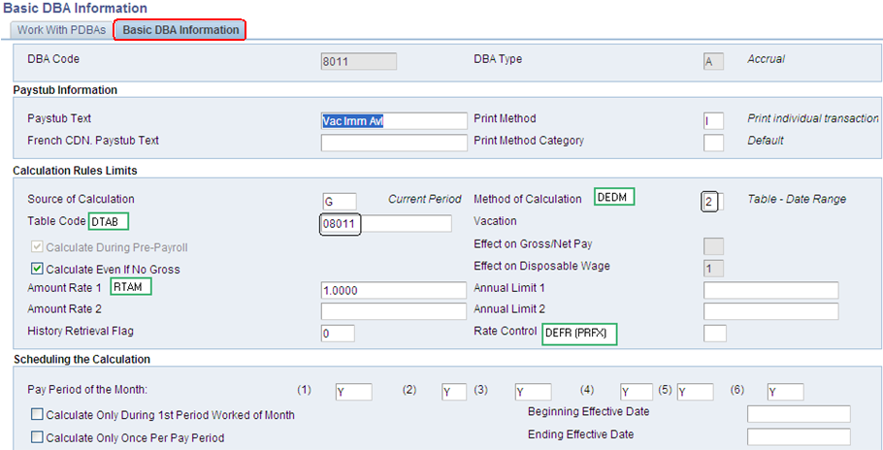Screen dimensions: 883x450
Task: Click the DBA Code field showing 8011
Action: click(x=359, y=61)
